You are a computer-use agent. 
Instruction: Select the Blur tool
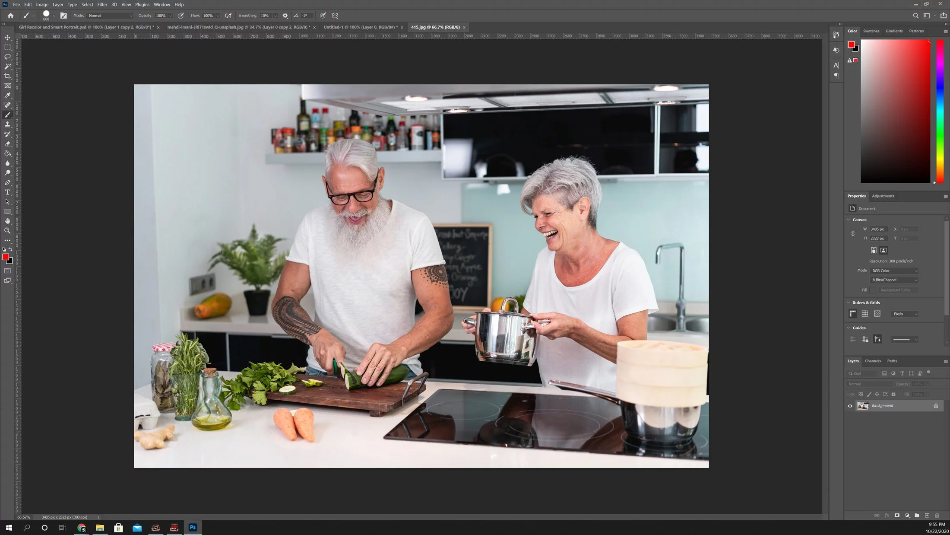[x=7, y=163]
